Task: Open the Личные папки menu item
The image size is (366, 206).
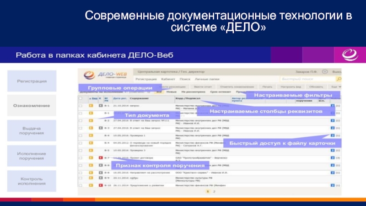Action: pos(207,79)
